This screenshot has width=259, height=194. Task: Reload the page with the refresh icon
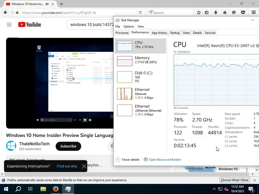(x=140, y=13)
